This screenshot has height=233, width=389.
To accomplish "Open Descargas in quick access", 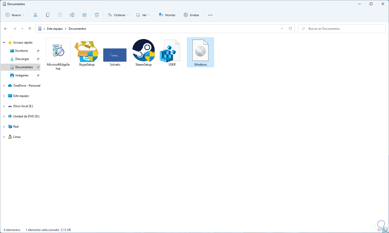I will click(x=22, y=59).
